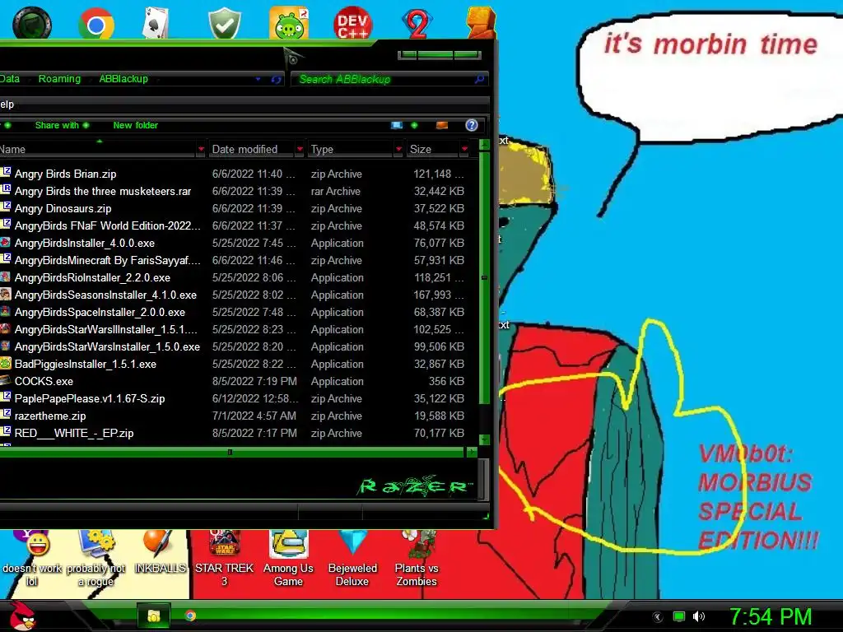Select AngryBirdsSeasonsInstaller_4.1.0.exe
The width and height of the screenshot is (843, 632).
pyautogui.click(x=105, y=295)
